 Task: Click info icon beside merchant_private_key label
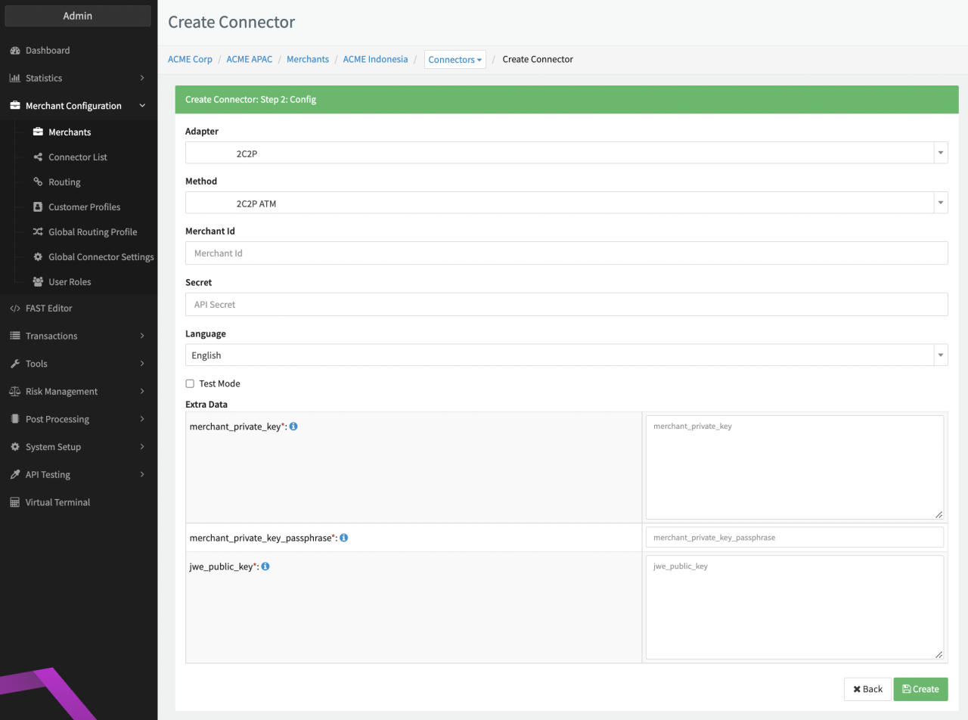(x=293, y=427)
